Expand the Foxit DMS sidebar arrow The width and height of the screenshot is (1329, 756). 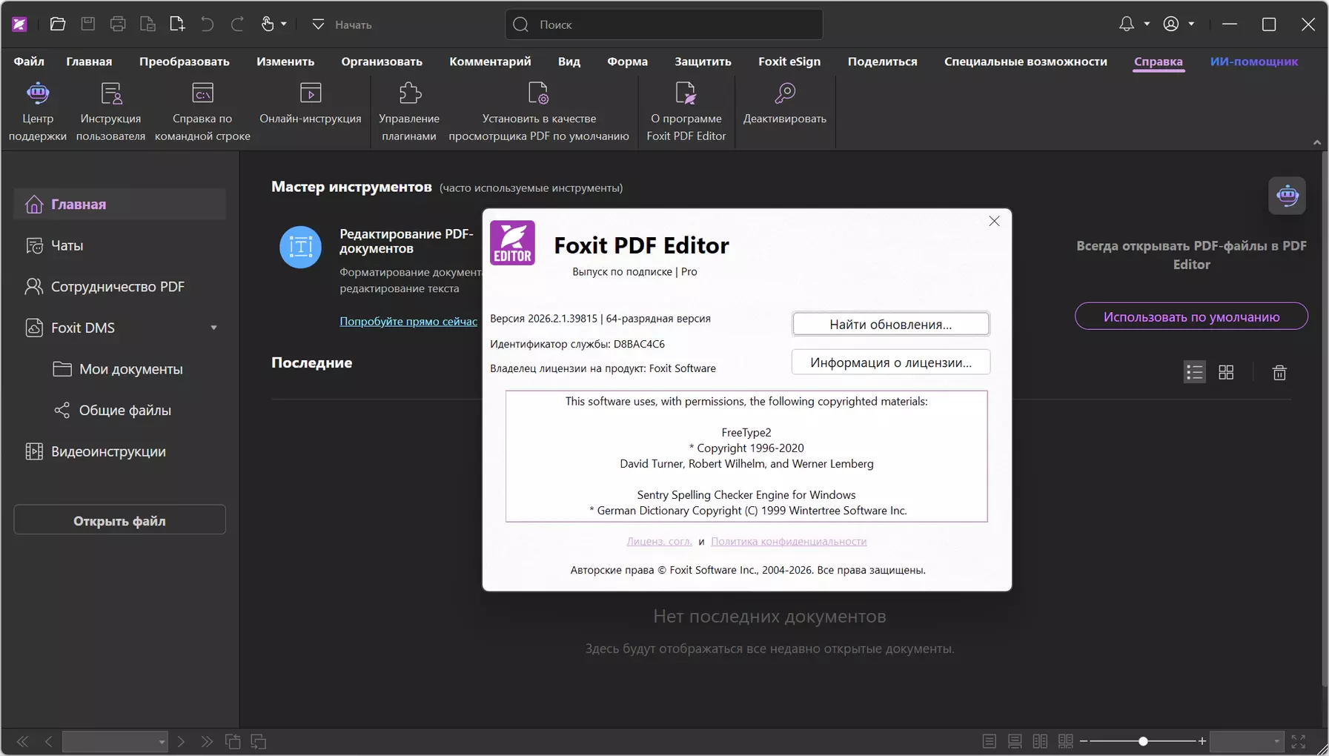(213, 328)
